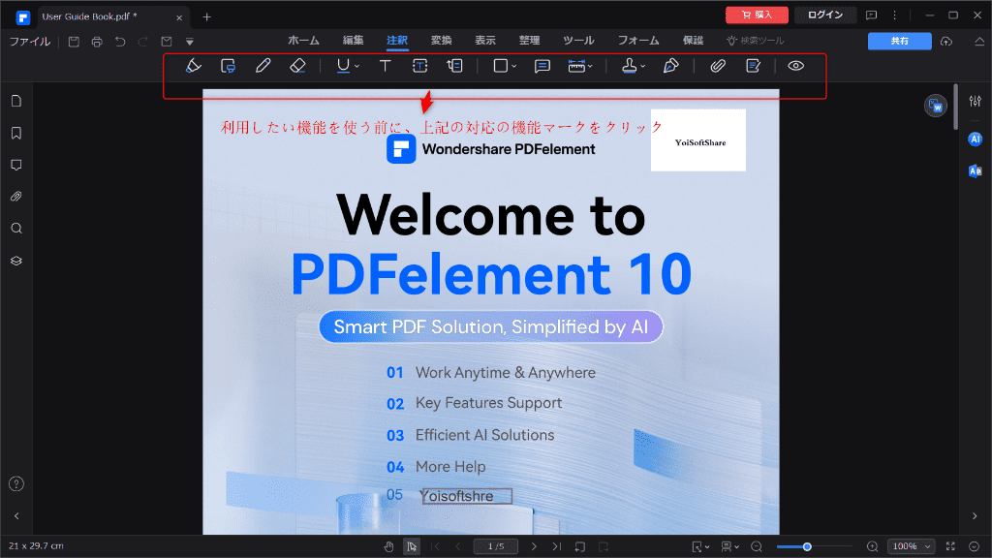The width and height of the screenshot is (992, 558).
Task: Select the Underline annotation tool
Action: (x=343, y=66)
